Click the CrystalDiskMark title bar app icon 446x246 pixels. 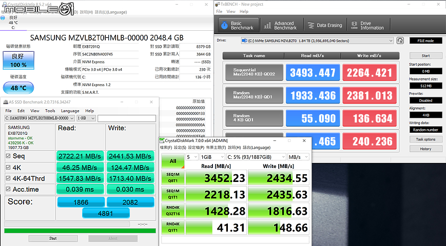162,140
